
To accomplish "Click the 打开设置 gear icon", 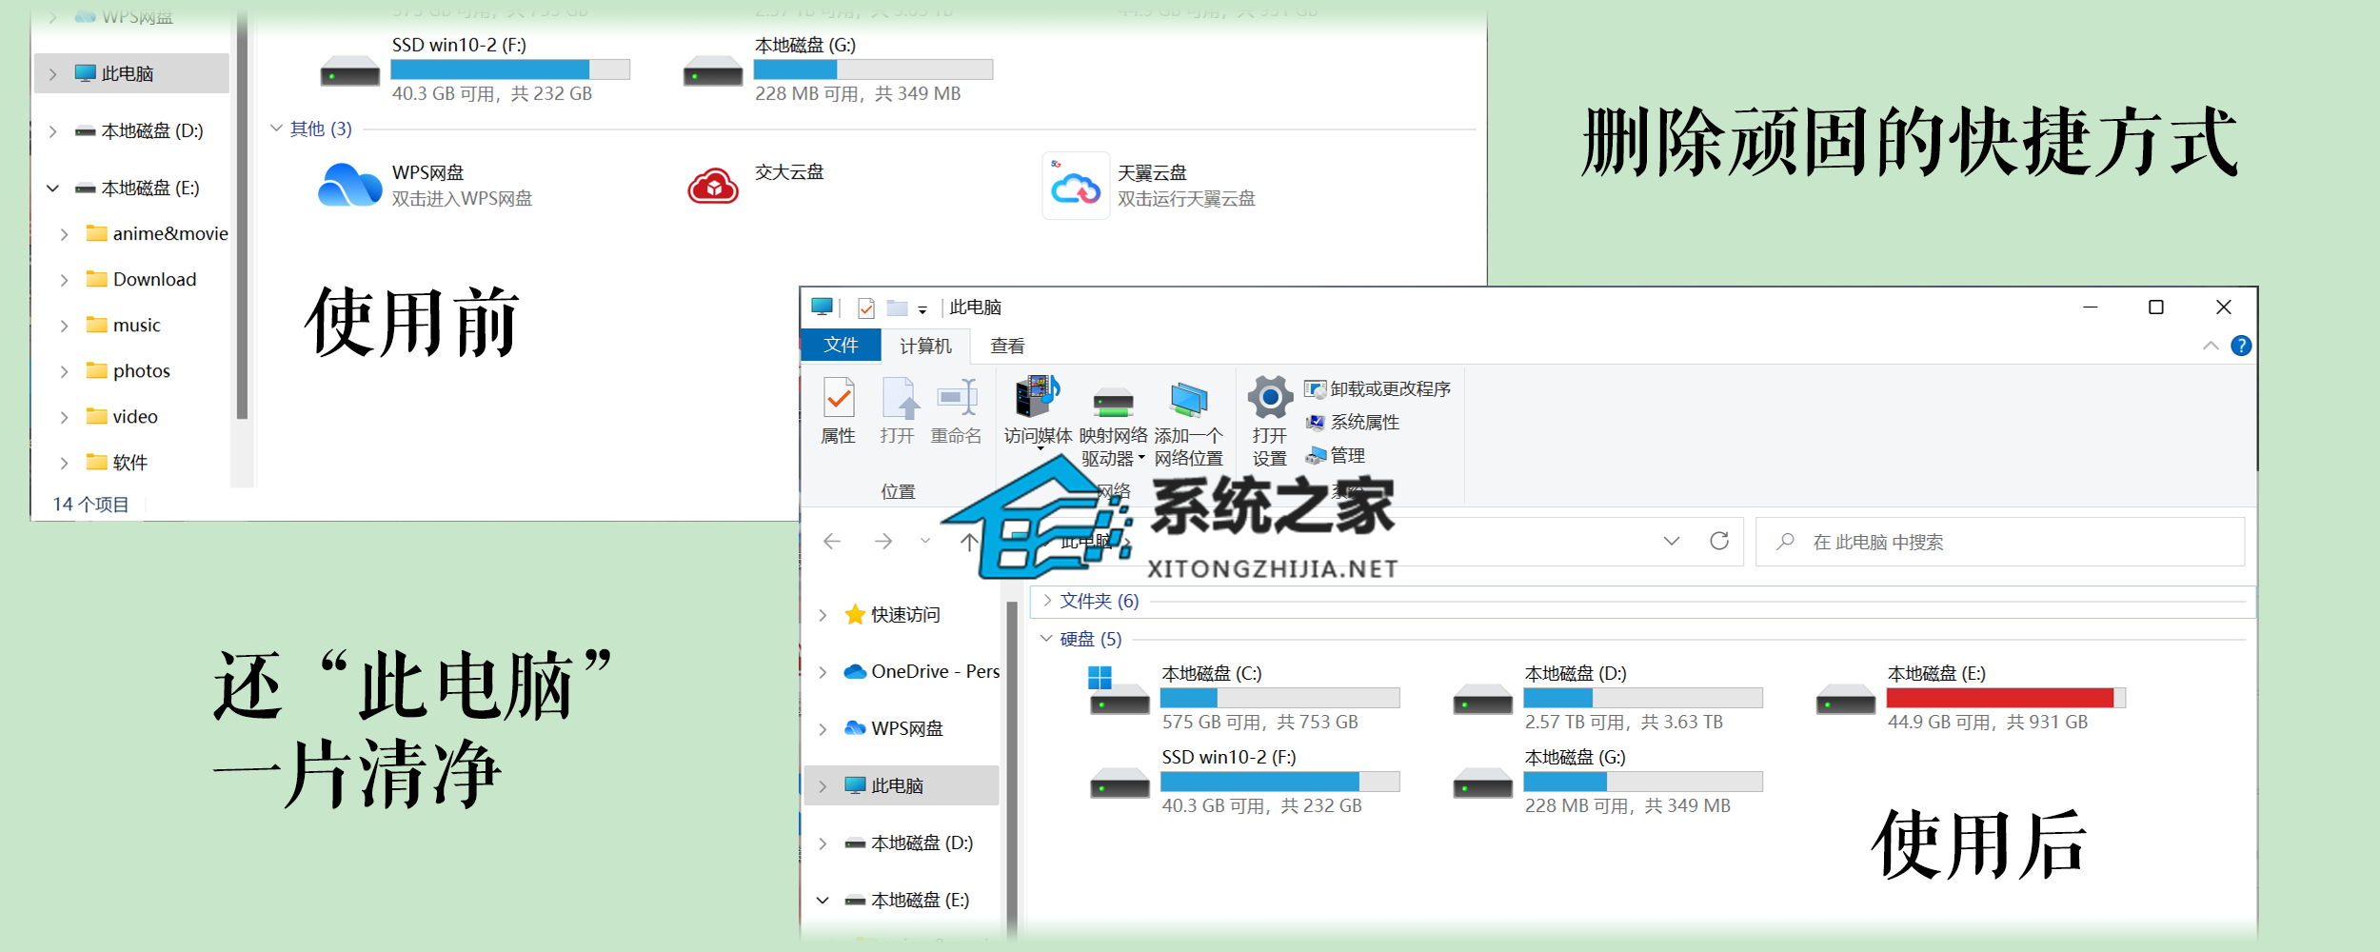I will (x=1270, y=398).
